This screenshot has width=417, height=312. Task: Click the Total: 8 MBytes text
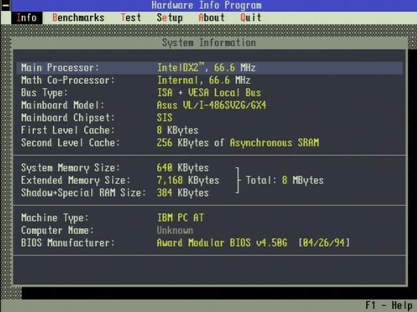pos(284,181)
